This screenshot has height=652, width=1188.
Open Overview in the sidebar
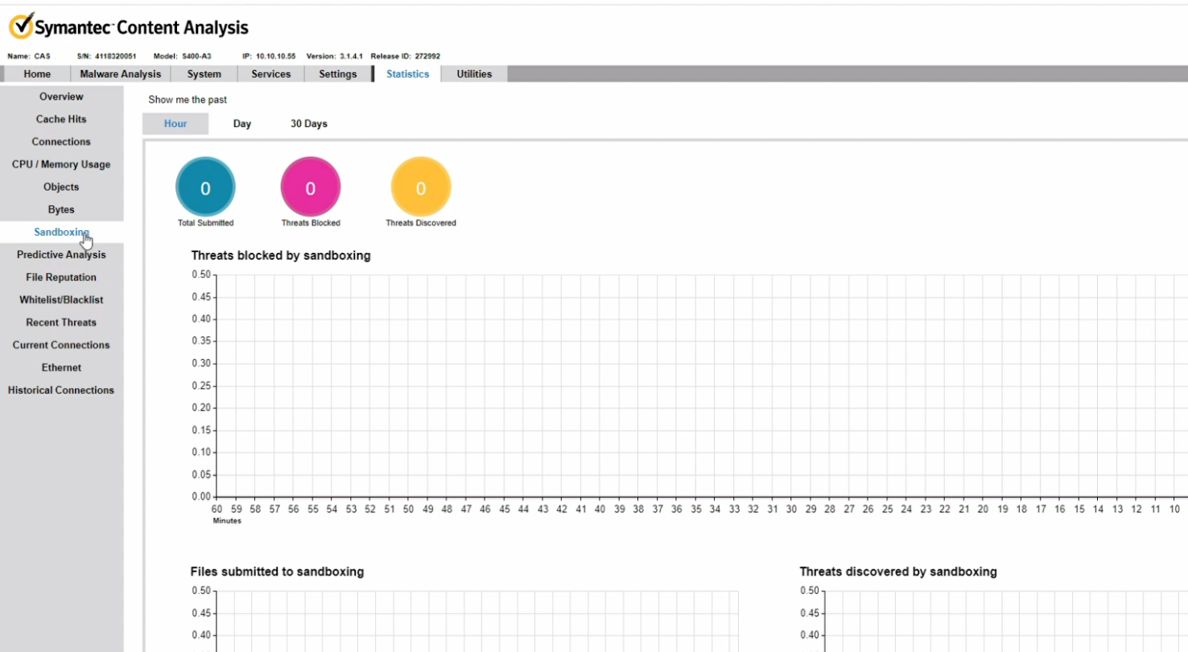61,97
